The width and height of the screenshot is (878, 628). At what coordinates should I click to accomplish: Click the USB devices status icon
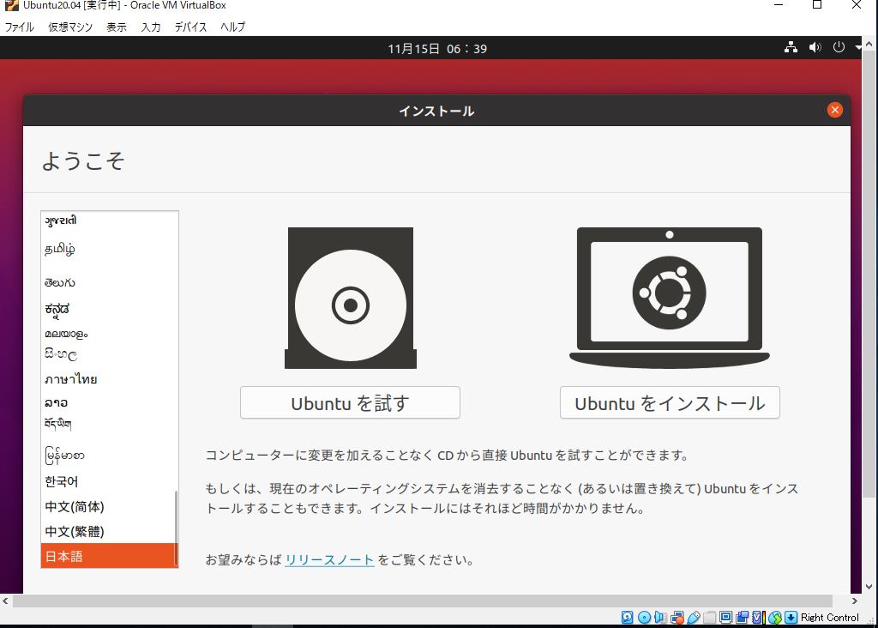(x=693, y=618)
